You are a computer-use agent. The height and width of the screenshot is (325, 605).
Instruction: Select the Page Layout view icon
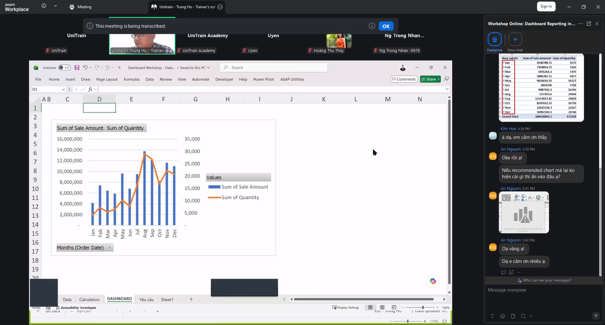click(382, 307)
